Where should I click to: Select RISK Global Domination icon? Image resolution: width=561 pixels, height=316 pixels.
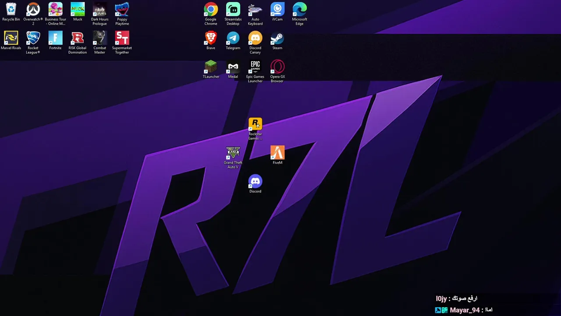tap(78, 43)
